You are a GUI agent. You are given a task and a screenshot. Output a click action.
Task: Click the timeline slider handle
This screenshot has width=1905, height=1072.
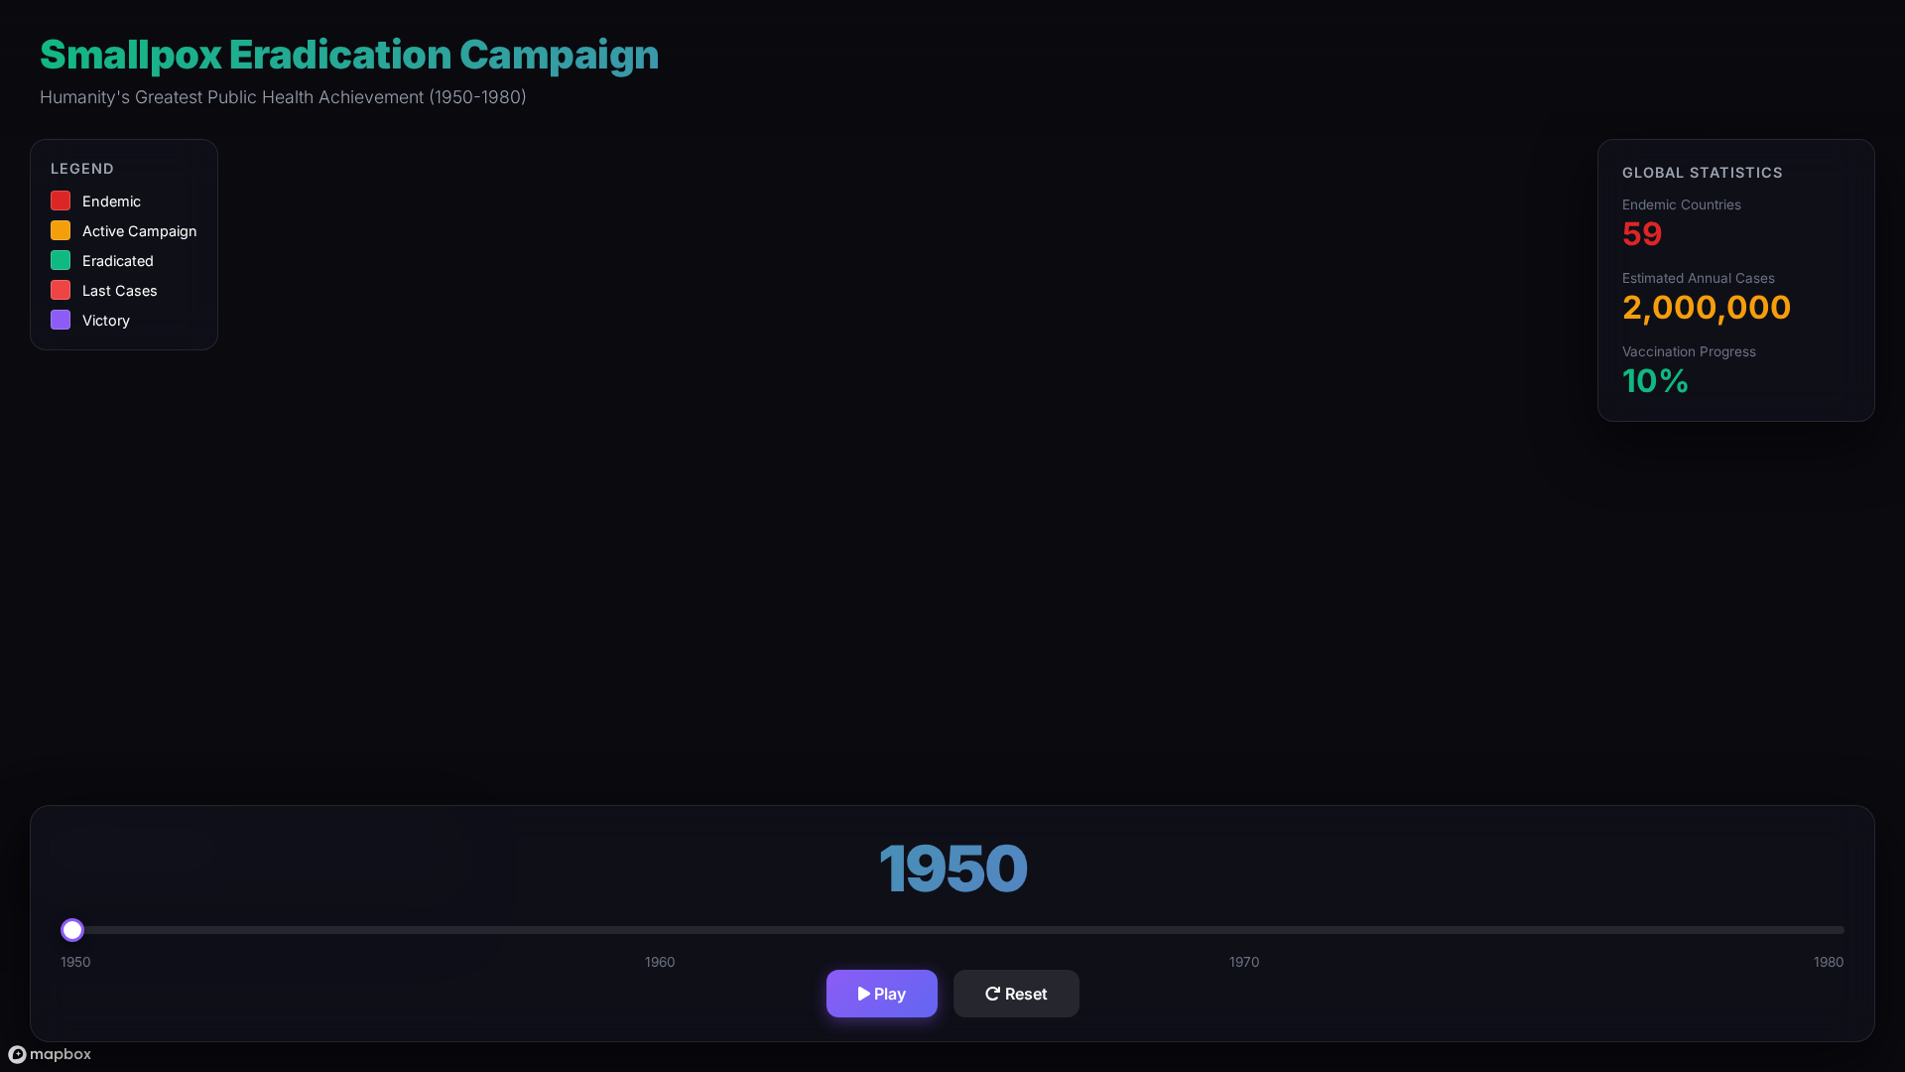point(72,930)
